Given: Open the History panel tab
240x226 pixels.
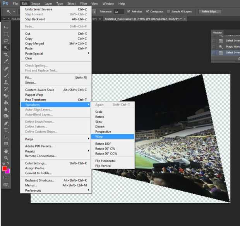Looking at the screenshot, I should coord(217,32).
